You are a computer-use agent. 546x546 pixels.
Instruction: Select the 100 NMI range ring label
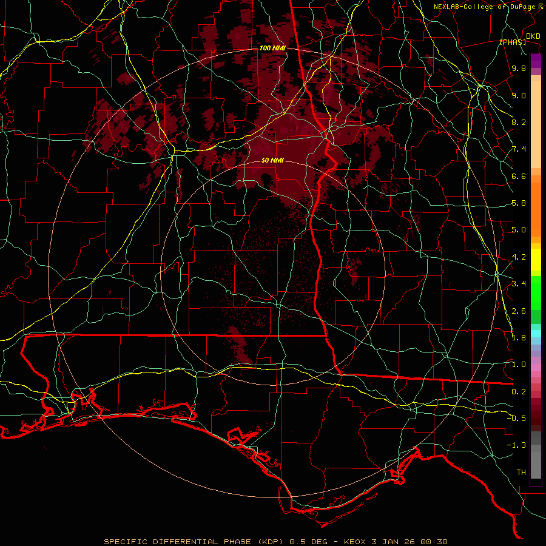pyautogui.click(x=272, y=48)
